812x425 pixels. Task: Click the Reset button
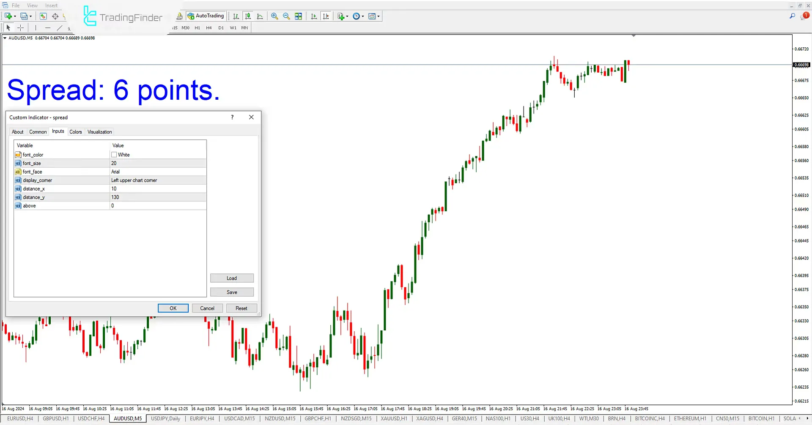point(241,308)
